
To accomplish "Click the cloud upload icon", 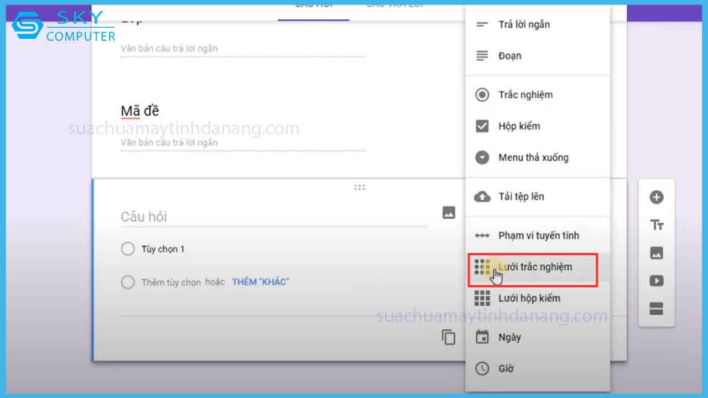I will (482, 196).
